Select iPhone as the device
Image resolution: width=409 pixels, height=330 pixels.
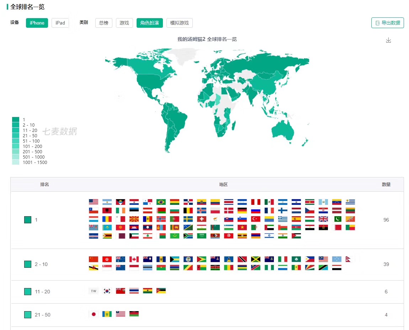tap(37, 23)
